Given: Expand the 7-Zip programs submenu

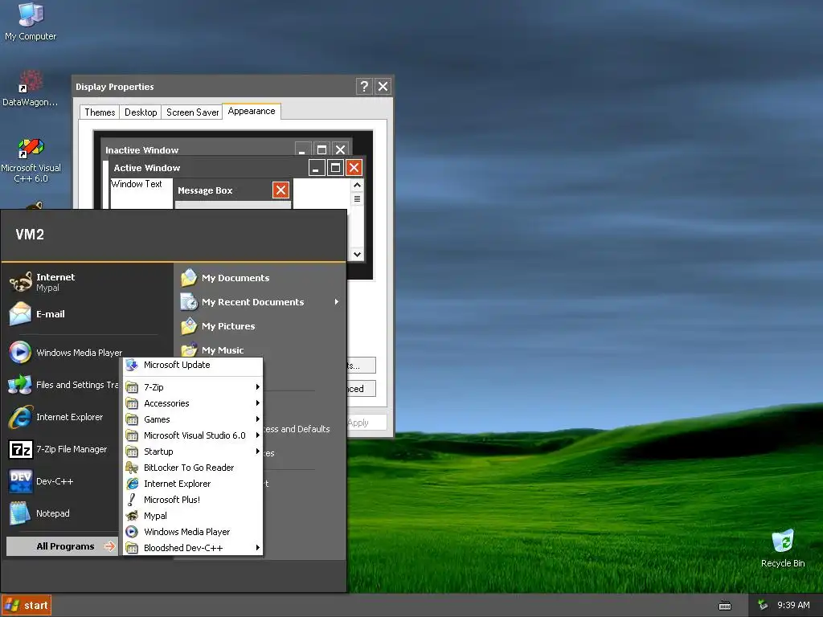Looking at the screenshot, I should tap(193, 387).
